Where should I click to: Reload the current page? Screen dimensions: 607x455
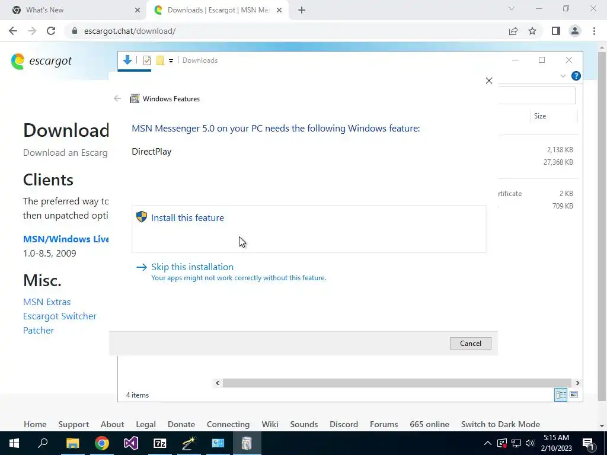pyautogui.click(x=51, y=31)
